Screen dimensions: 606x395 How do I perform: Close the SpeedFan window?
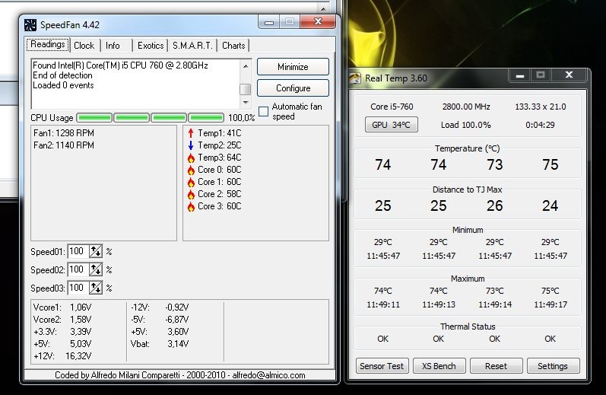[x=318, y=21]
